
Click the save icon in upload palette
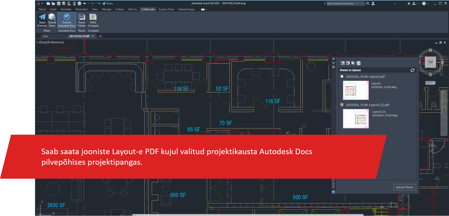359,63
